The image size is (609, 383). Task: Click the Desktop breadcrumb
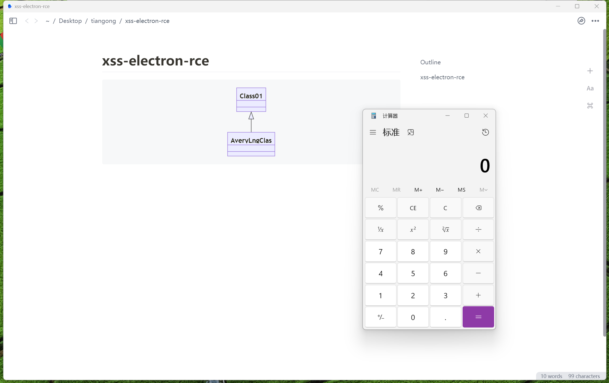point(70,21)
